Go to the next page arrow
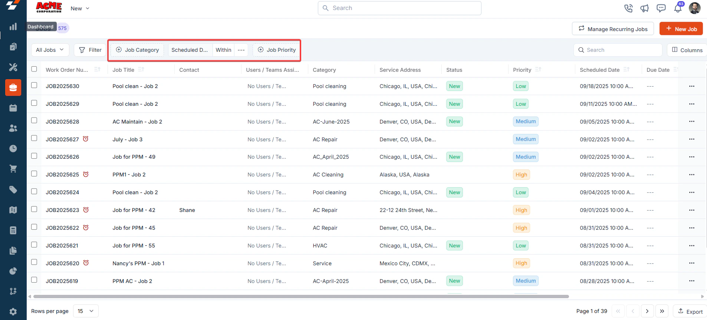The height and width of the screenshot is (320, 707). click(x=647, y=311)
